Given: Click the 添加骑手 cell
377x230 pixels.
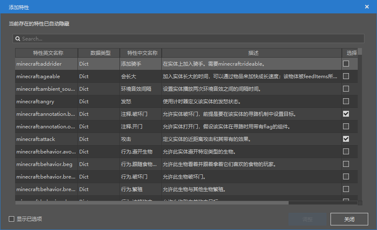Looking at the screenshot, I should tap(141, 64).
